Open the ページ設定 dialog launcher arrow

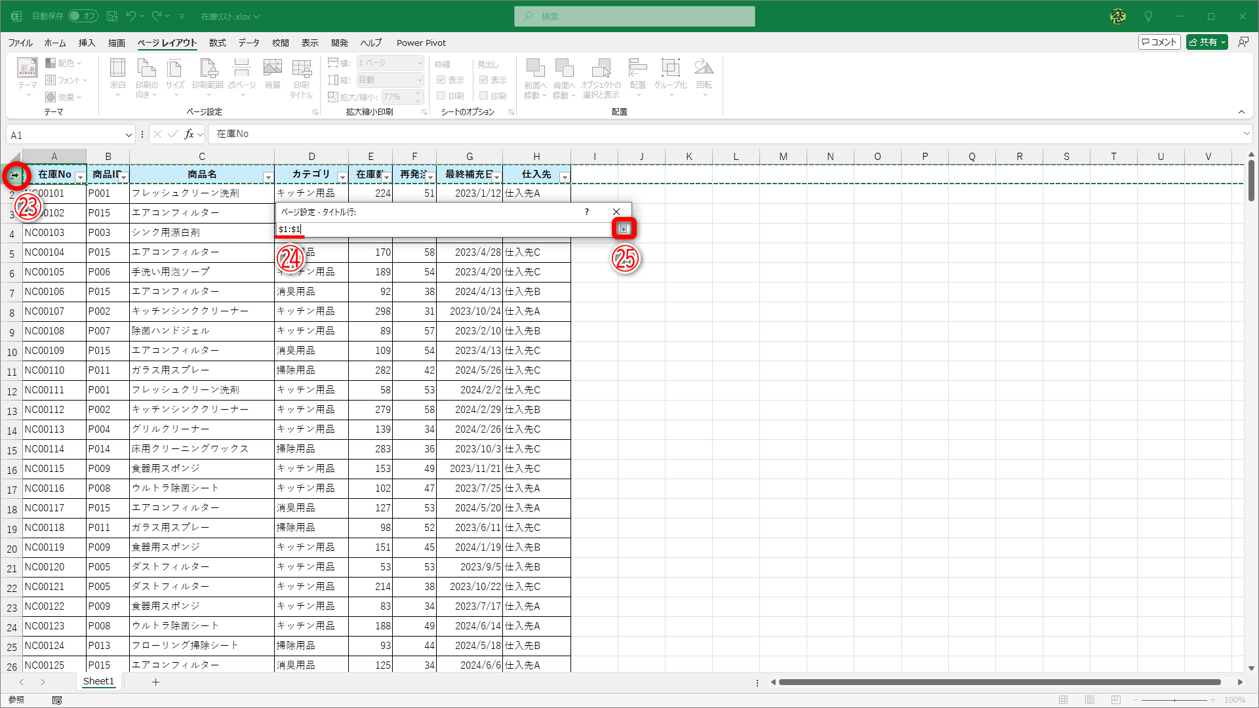pyautogui.click(x=315, y=111)
